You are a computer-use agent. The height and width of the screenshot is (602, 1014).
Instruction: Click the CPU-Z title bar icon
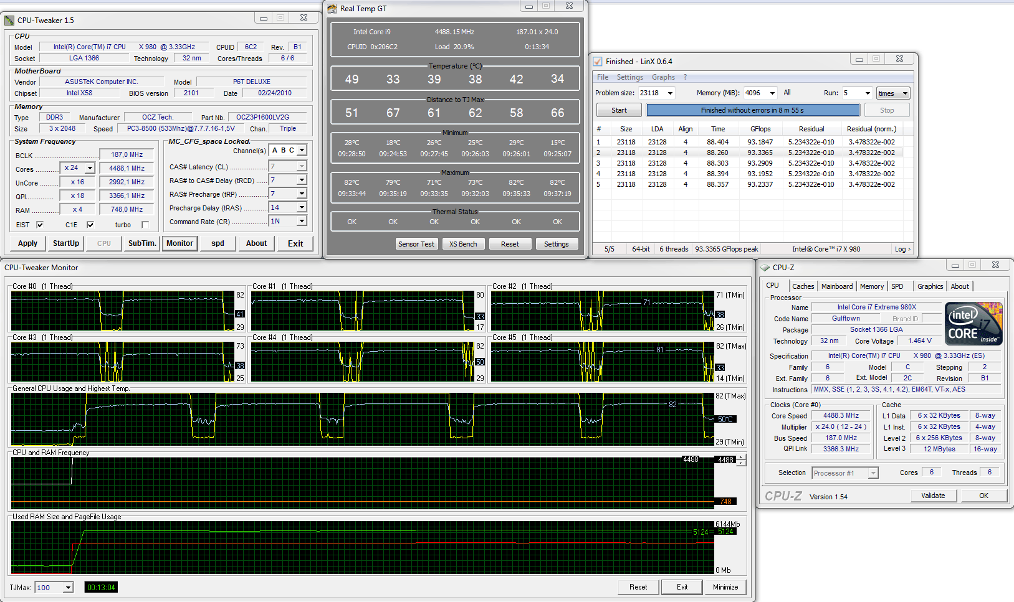[765, 267]
